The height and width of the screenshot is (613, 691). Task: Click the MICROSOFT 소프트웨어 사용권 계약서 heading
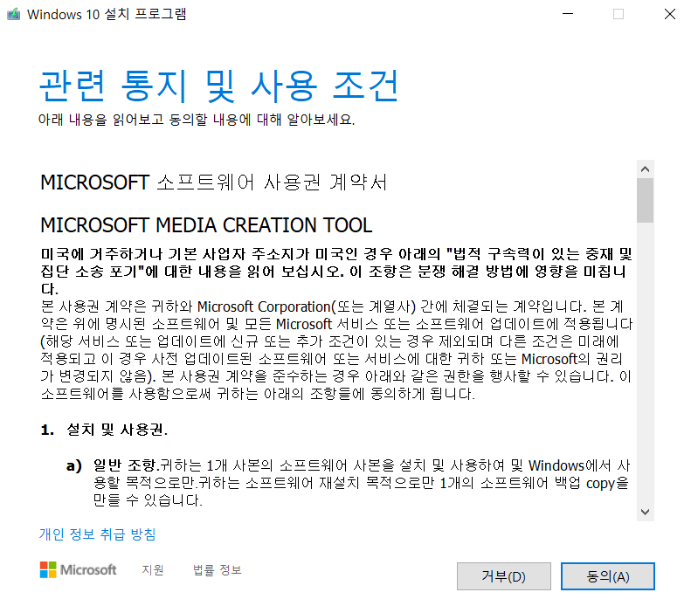coord(214,183)
